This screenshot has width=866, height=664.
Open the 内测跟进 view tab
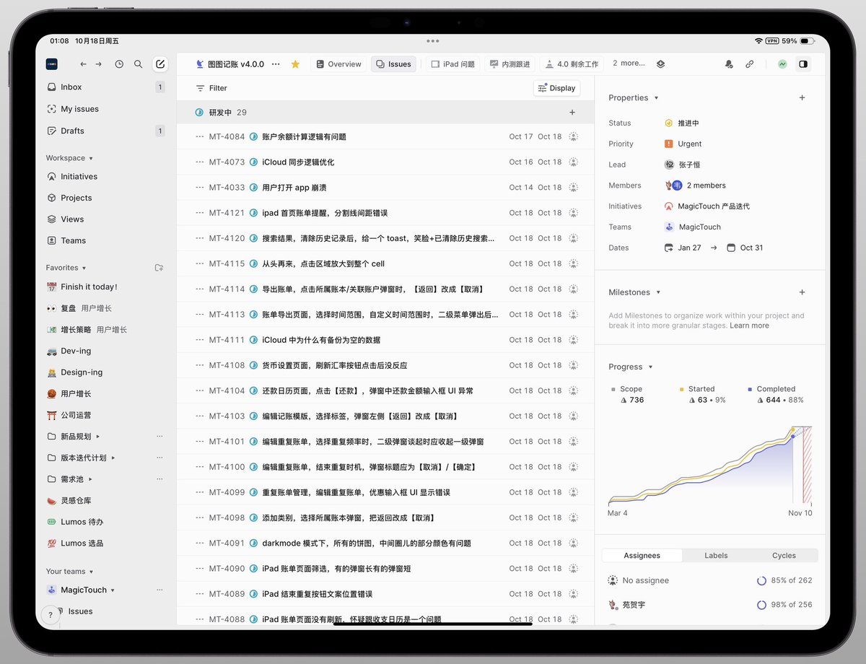[509, 64]
